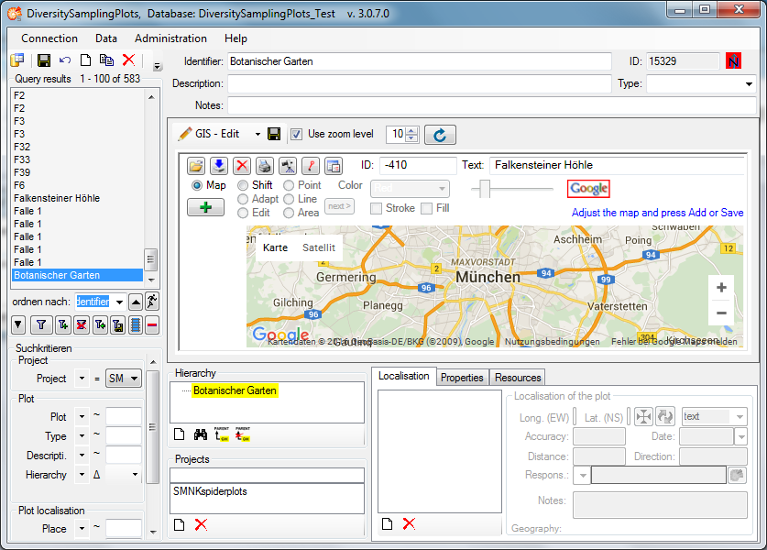Uncheck the Use zoom level checkbox
Screen dimensions: 767x550
[x=296, y=134]
